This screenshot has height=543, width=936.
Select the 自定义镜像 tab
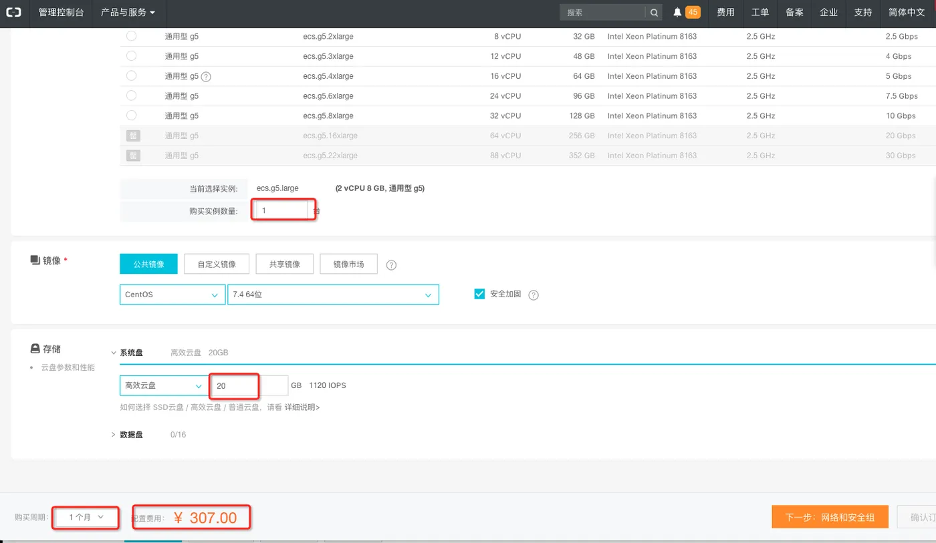click(x=217, y=264)
